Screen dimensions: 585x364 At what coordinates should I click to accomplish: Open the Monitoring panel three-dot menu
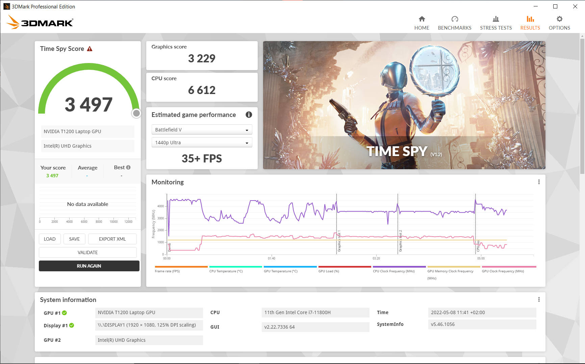point(539,182)
